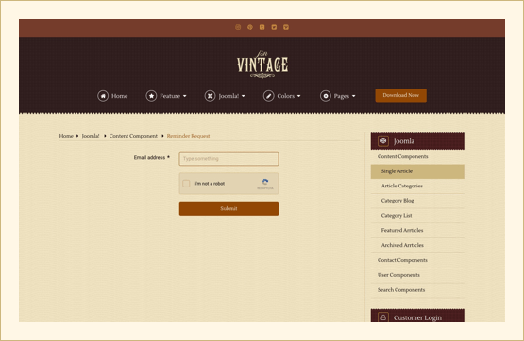524x341 pixels.
Task: Open Featured Articles sidebar link
Action: [402, 231]
